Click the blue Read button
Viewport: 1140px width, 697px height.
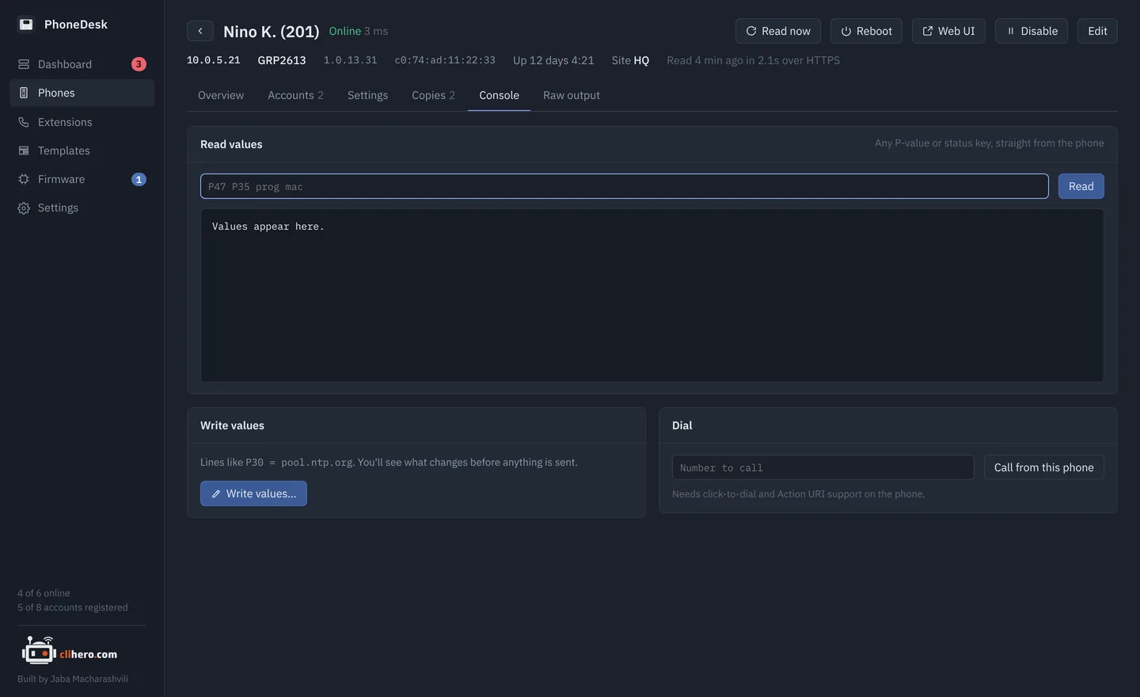click(1081, 186)
